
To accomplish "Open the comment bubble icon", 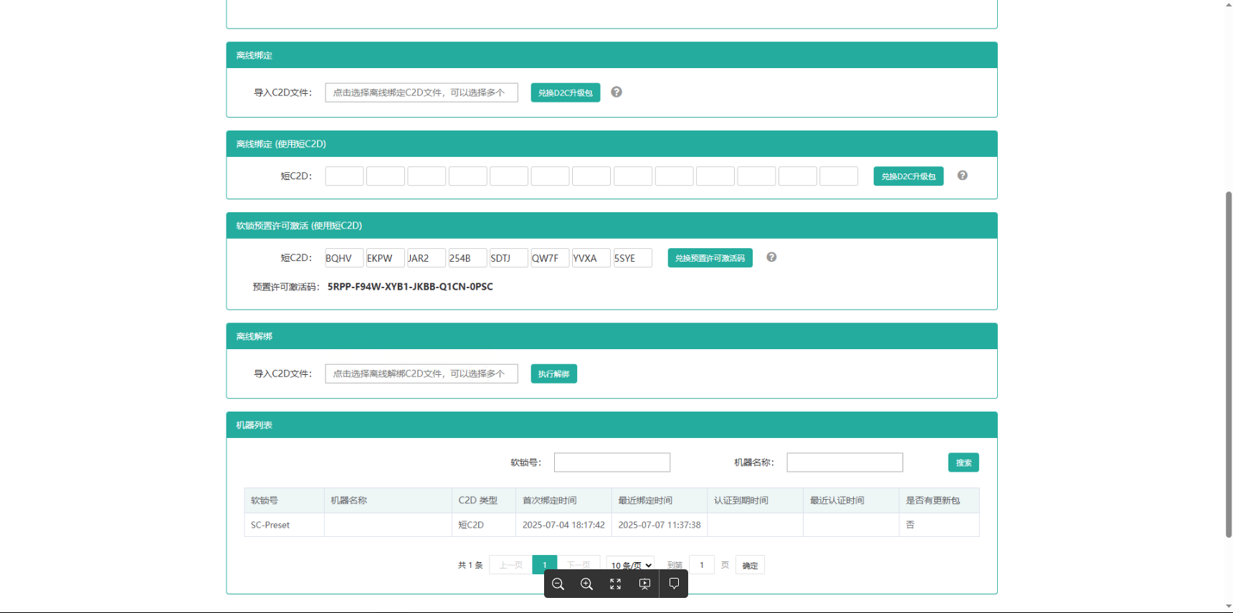I will click(674, 584).
